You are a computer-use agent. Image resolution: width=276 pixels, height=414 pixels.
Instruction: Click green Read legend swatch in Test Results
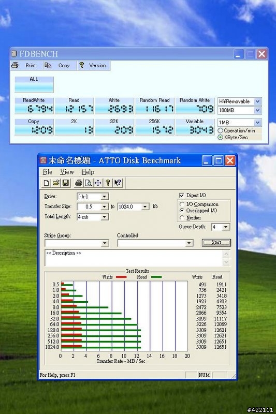[x=156, y=277]
